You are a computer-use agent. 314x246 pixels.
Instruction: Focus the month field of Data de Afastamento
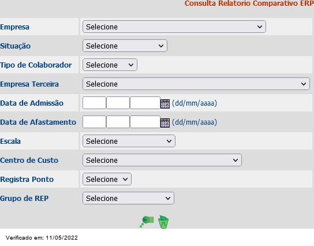(118, 122)
